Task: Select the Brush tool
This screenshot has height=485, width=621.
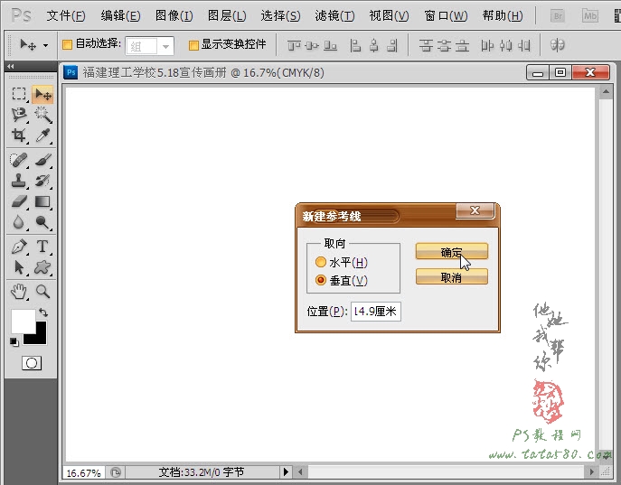Action: tap(42, 160)
